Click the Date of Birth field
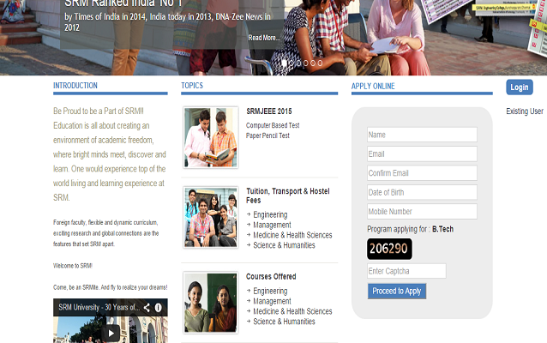 [422, 192]
